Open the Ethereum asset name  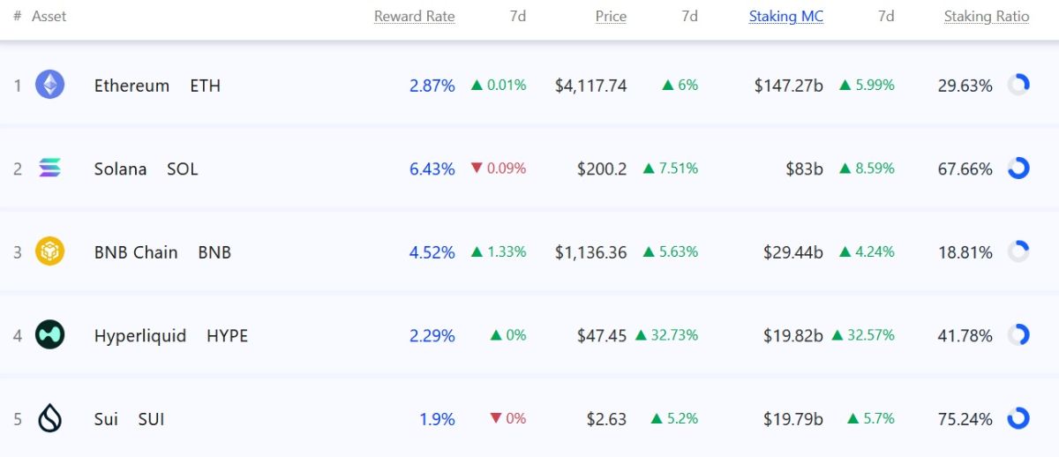131,86
